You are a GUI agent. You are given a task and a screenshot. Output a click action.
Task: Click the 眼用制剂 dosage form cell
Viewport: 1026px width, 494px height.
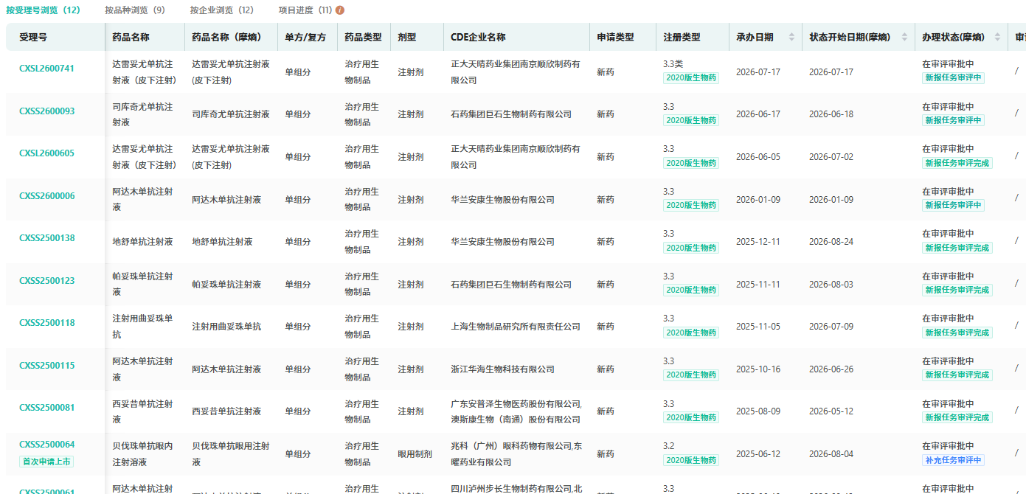point(415,454)
